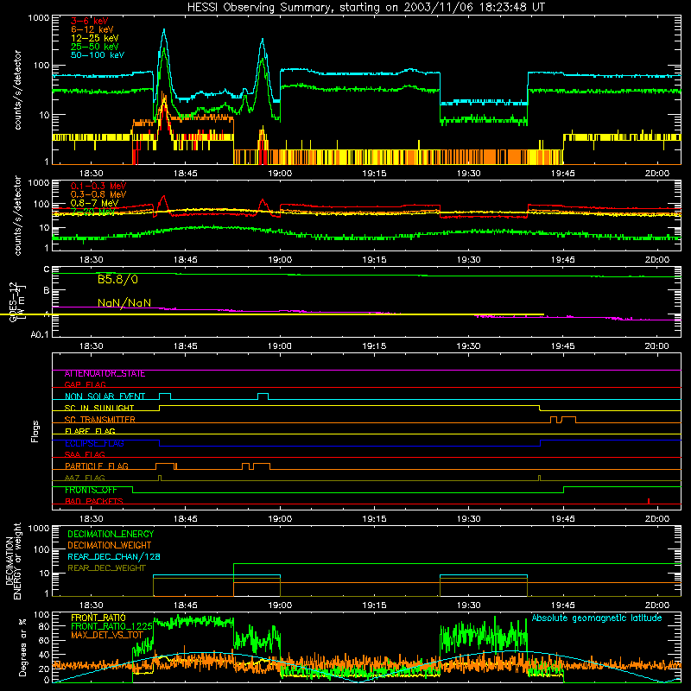The height and width of the screenshot is (691, 691).
Task: Click the first NON_SOLAR_EVENT pulse near 18:41
Action: pos(165,396)
